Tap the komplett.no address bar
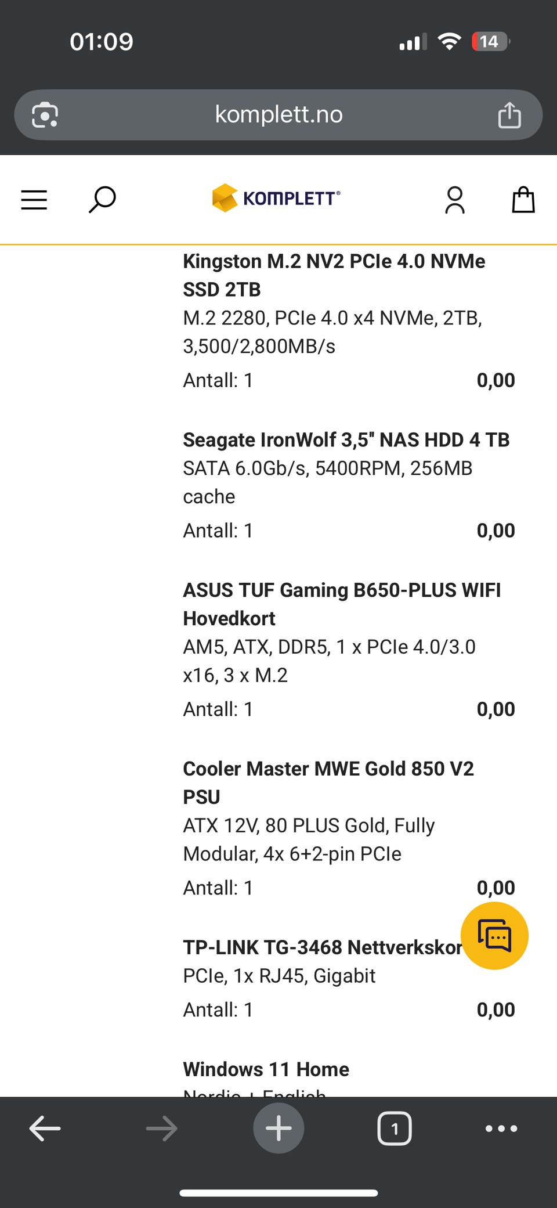The height and width of the screenshot is (1208, 557). [x=278, y=115]
